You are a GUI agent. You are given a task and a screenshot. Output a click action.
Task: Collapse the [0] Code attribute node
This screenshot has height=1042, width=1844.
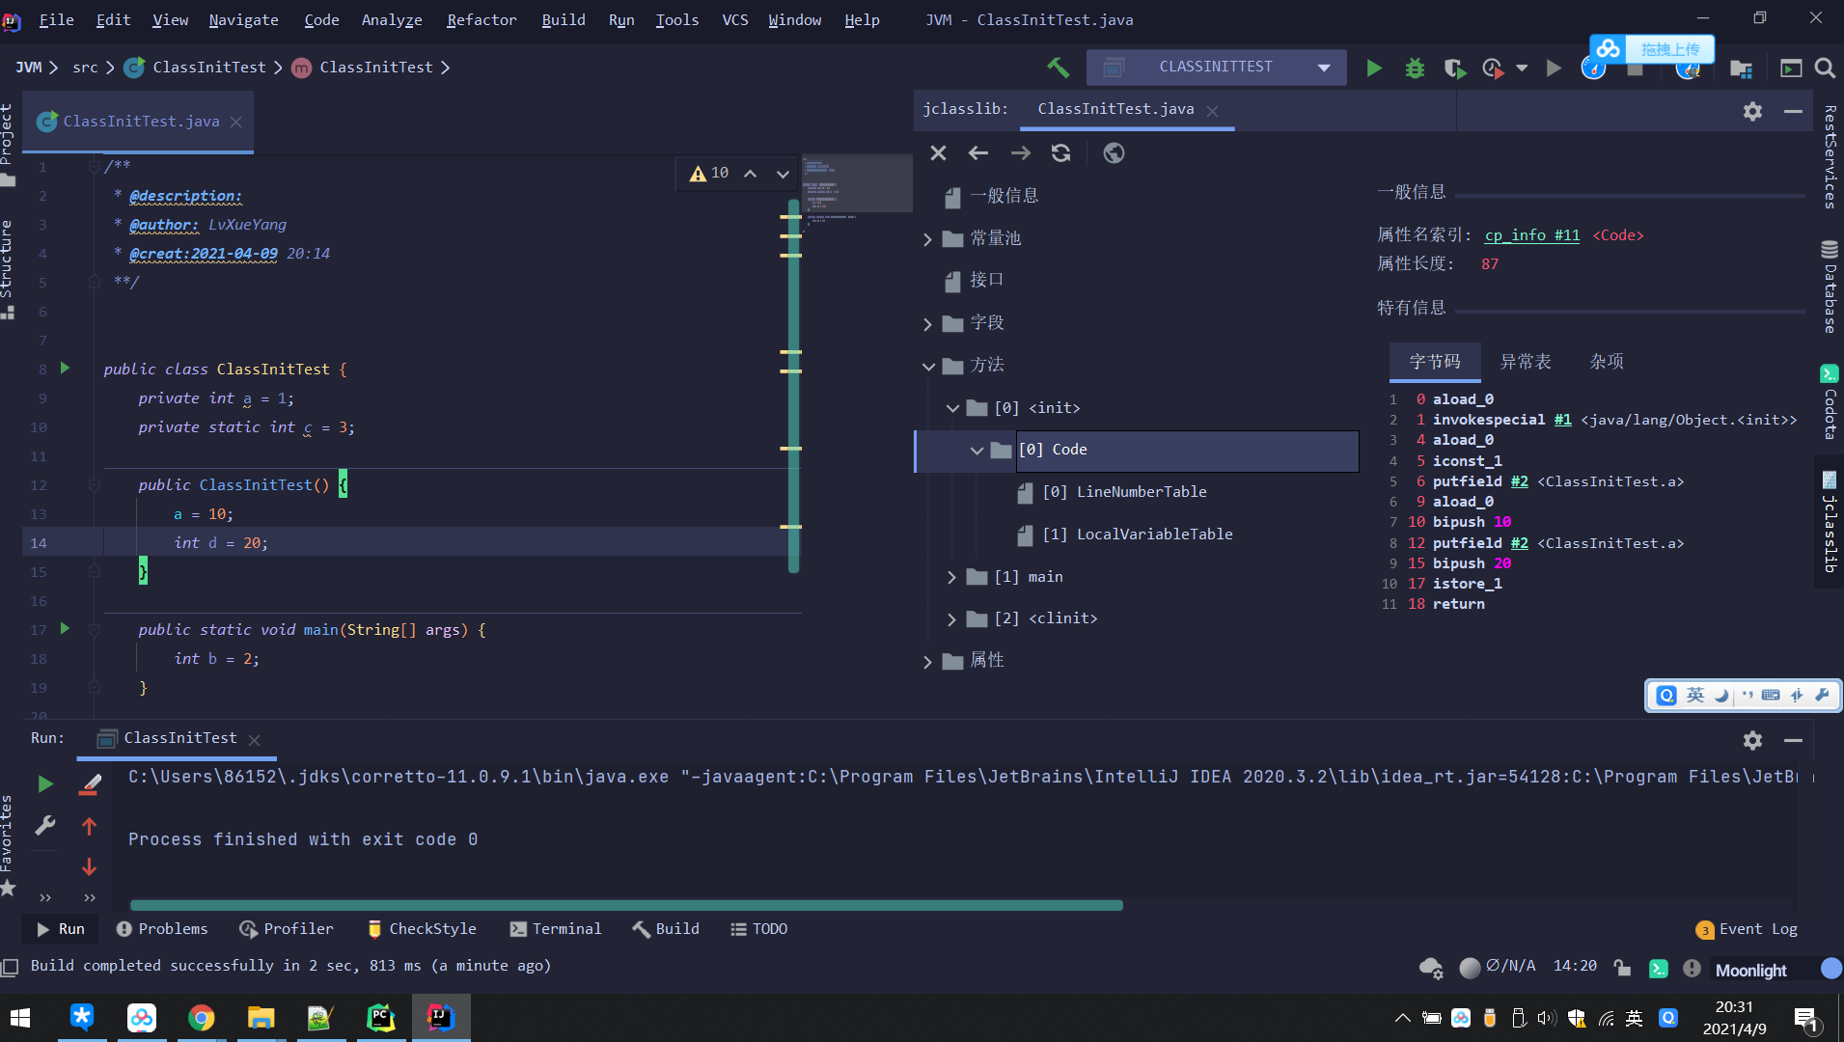click(x=977, y=451)
